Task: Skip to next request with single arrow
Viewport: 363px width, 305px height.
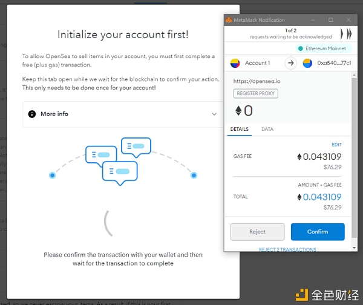Action: (342, 34)
